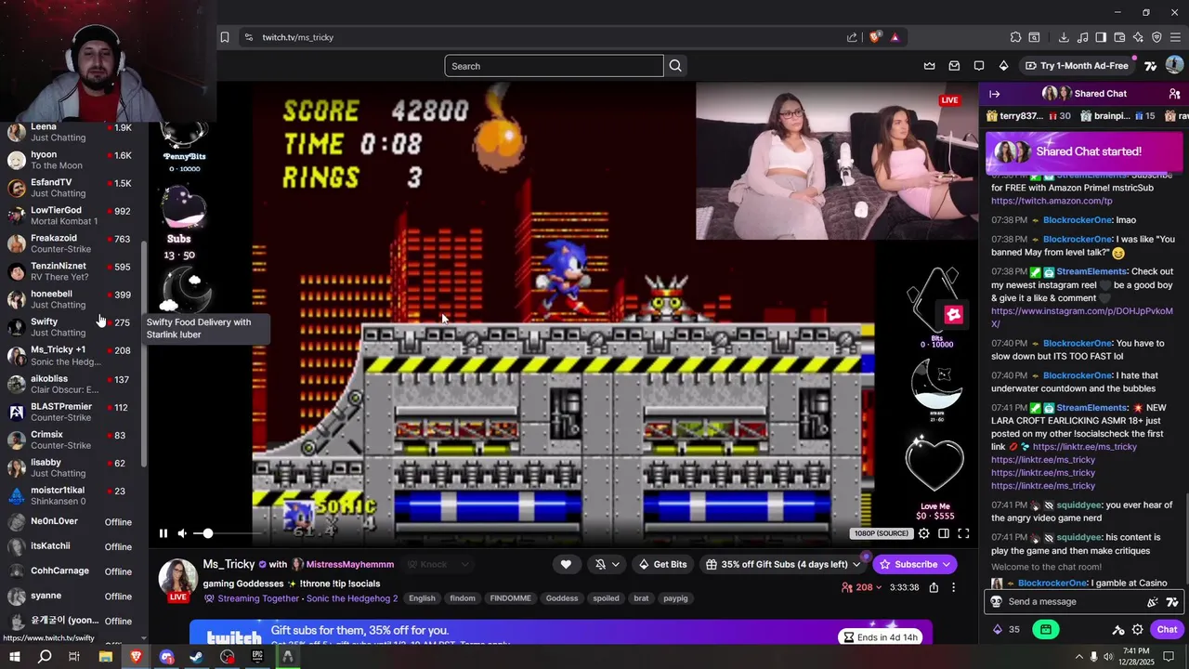The width and height of the screenshot is (1189, 669).
Task: Open the chat settings gear icon
Action: click(1137, 629)
